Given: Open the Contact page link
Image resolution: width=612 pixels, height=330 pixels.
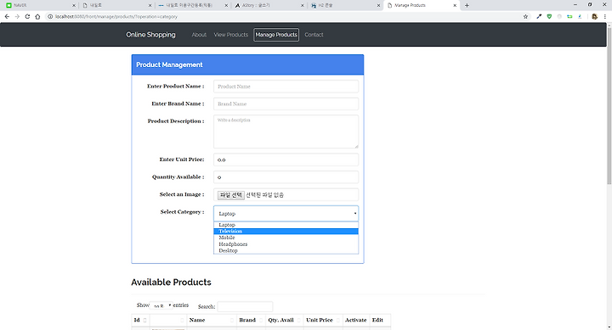Looking at the screenshot, I should (x=314, y=35).
